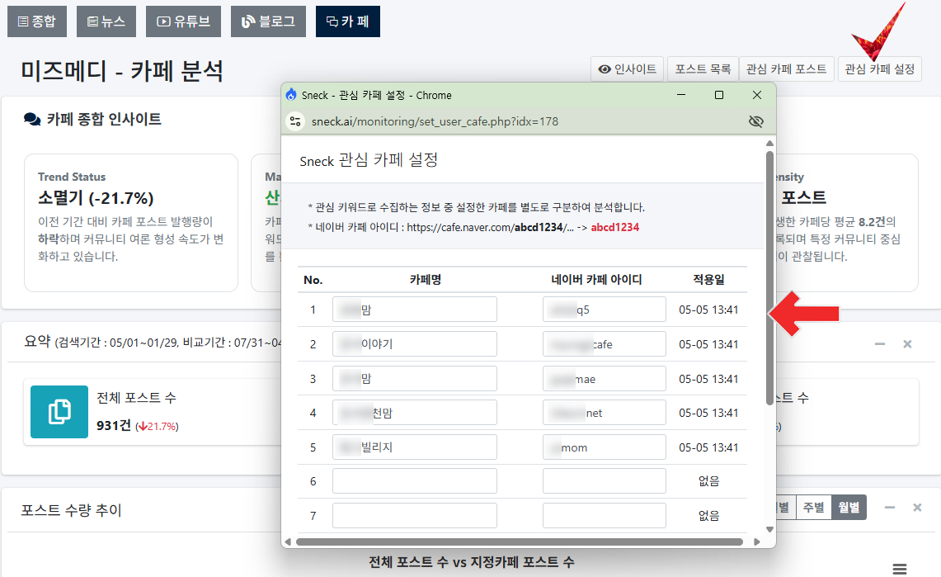The width and height of the screenshot is (941, 577).
Task: Focus the empty 카페명 field in row 6
Action: click(414, 481)
